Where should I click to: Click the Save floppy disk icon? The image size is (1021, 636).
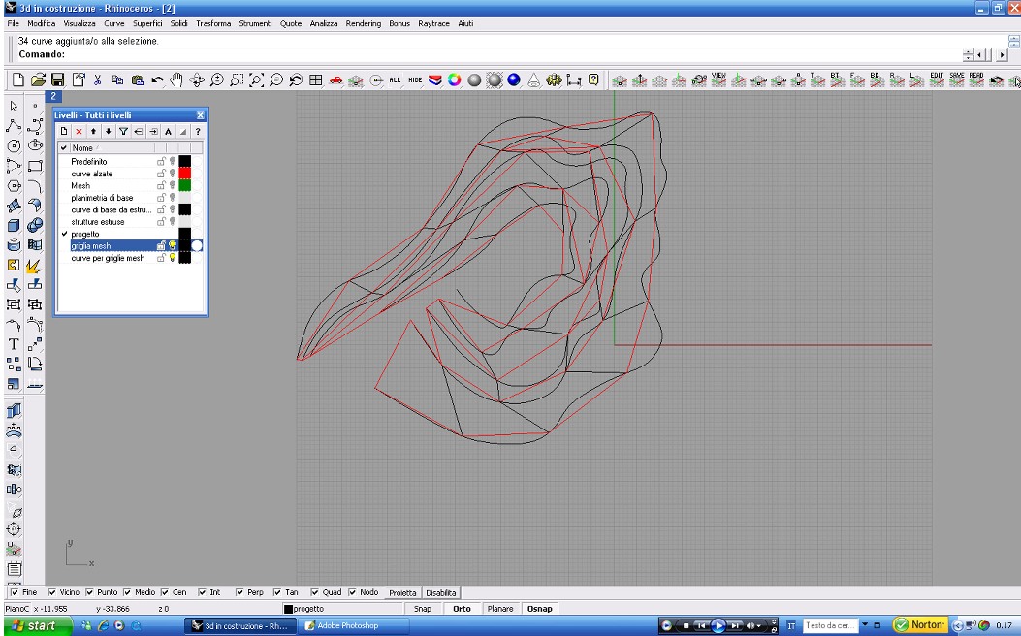58,81
